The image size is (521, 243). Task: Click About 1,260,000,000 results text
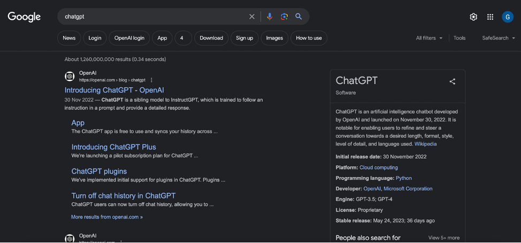point(116,59)
